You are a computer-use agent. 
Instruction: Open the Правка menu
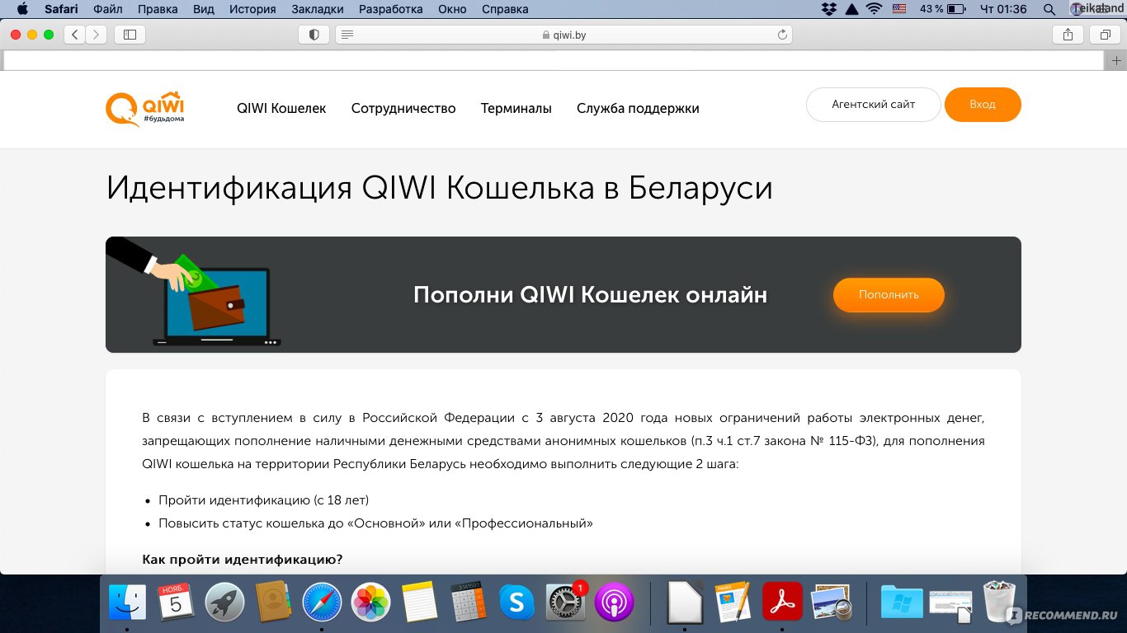[158, 9]
